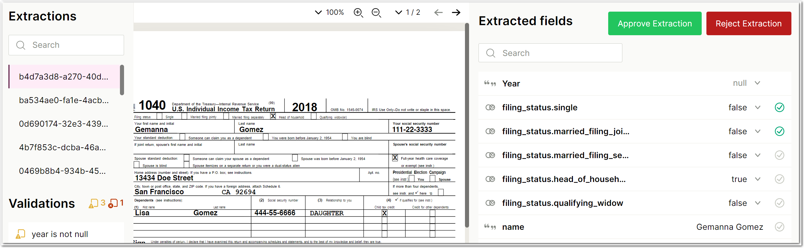Click the filing_status.single field label
The height and width of the screenshot is (248, 804).
pos(540,107)
